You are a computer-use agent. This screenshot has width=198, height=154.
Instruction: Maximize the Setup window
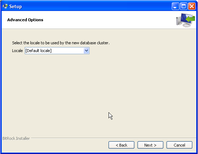tap(184, 6)
